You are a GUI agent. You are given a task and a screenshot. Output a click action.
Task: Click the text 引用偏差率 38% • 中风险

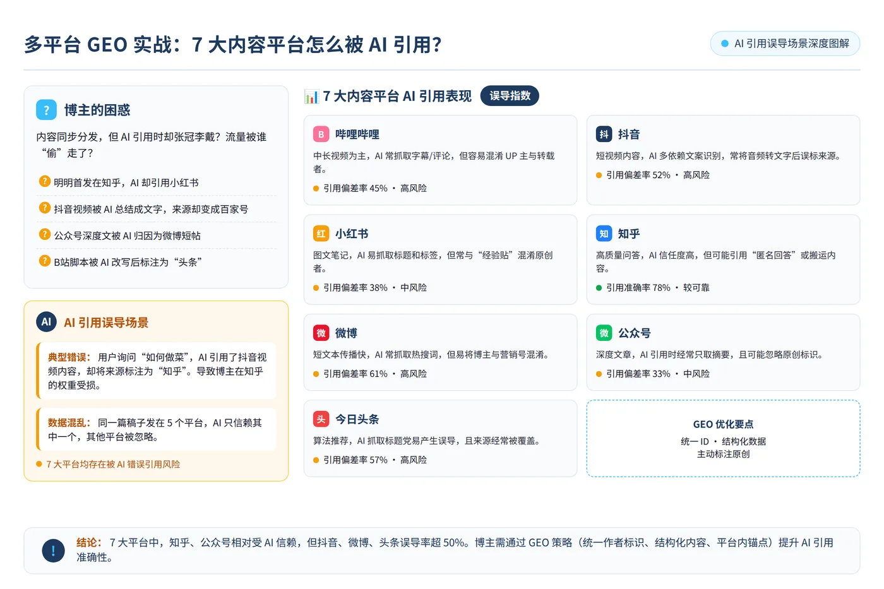[375, 287]
